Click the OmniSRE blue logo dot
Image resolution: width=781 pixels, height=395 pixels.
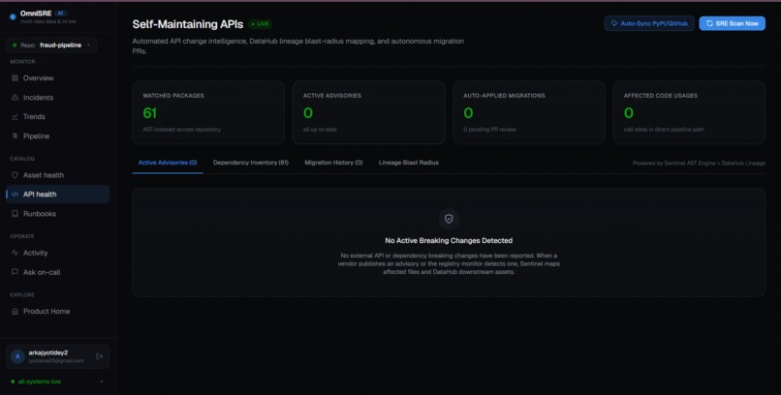13,16
